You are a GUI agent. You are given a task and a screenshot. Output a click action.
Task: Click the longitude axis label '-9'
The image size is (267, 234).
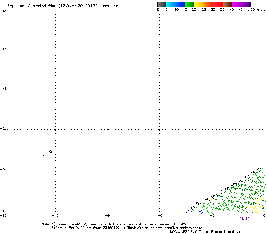[x=108, y=216]
